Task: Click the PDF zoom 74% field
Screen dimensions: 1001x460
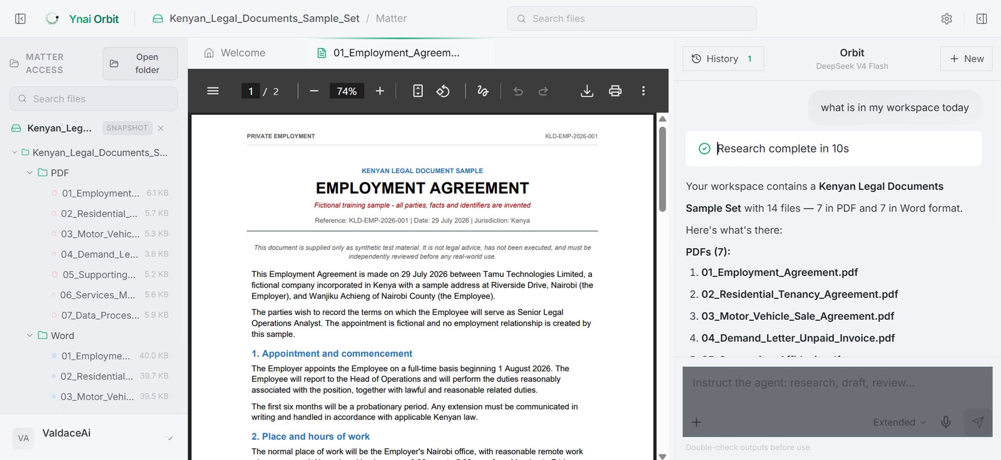Action: [347, 91]
